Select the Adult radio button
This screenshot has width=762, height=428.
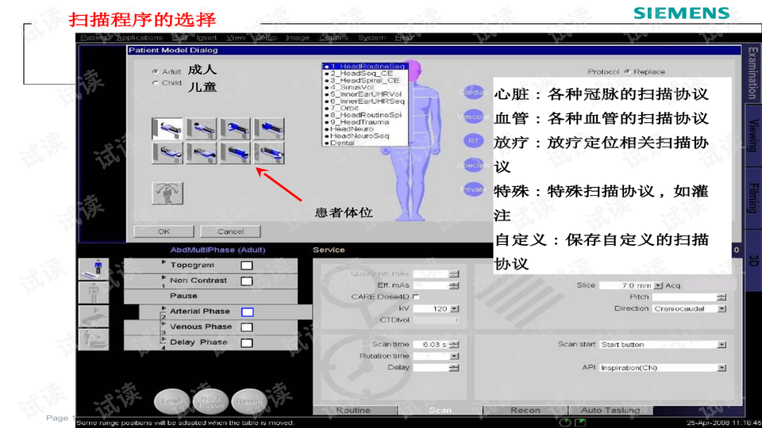click(x=156, y=71)
